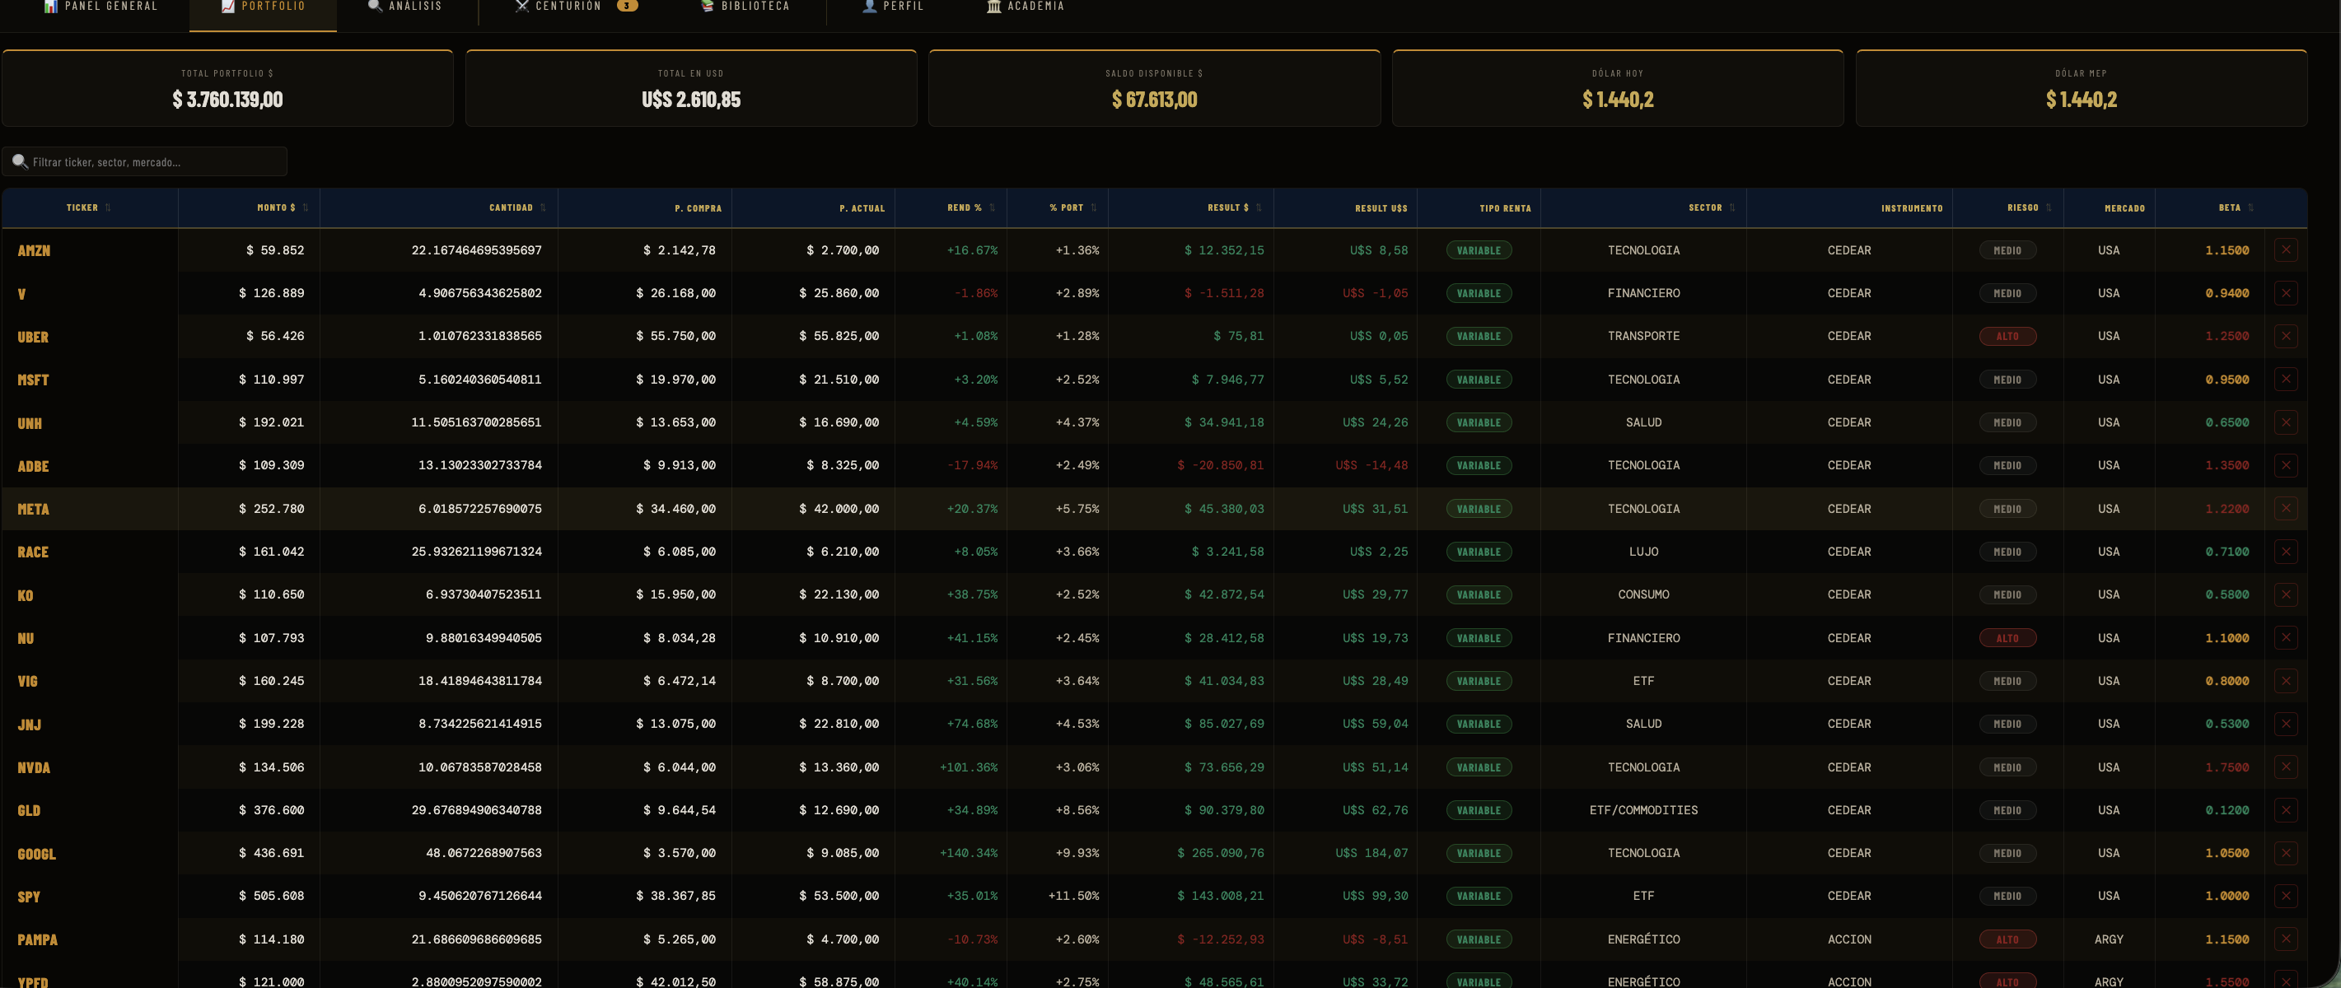Delete the GOOGL row
This screenshot has height=988, width=2341.
[2286, 853]
